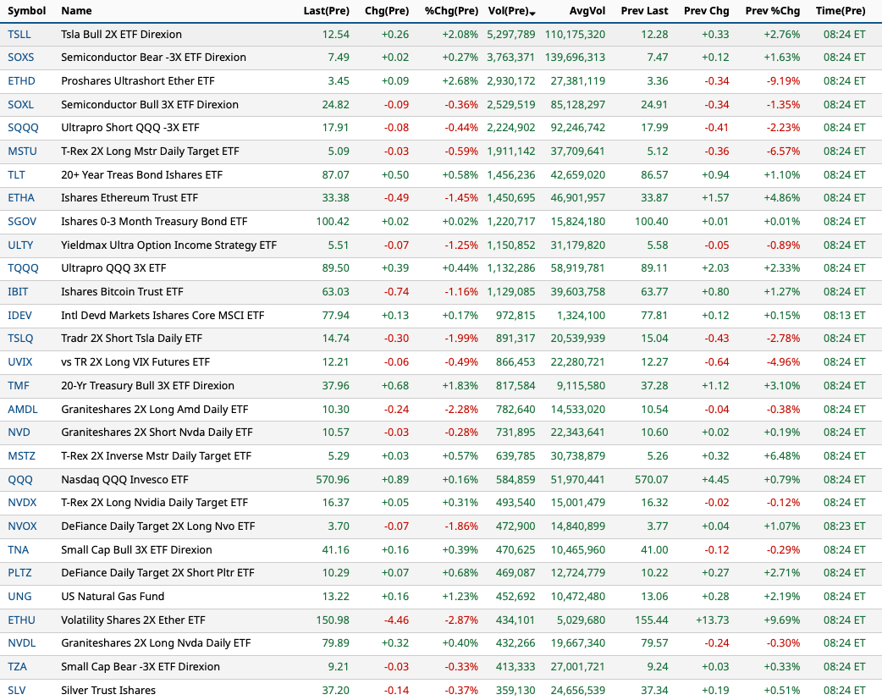
Task: Sort by Last(Pre) column header
Action: pos(326,11)
